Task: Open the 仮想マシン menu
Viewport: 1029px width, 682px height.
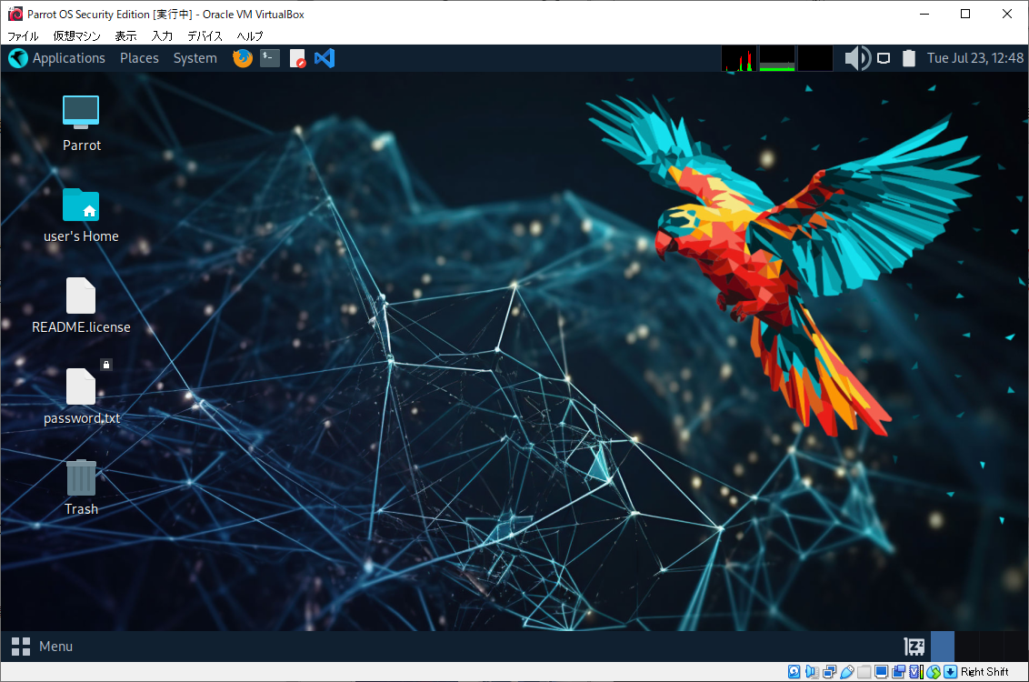Action: point(76,36)
